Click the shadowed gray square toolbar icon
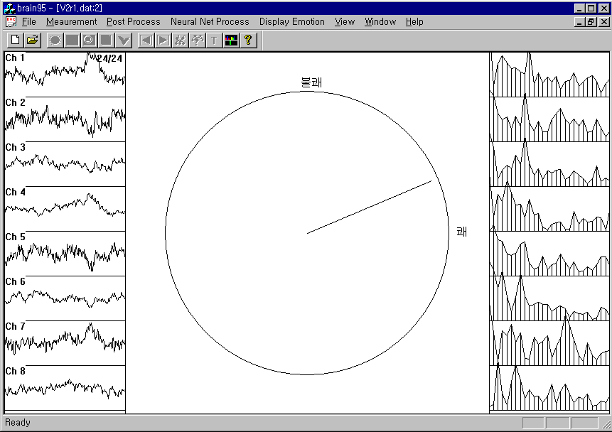This screenshot has width=612, height=432. (x=107, y=40)
